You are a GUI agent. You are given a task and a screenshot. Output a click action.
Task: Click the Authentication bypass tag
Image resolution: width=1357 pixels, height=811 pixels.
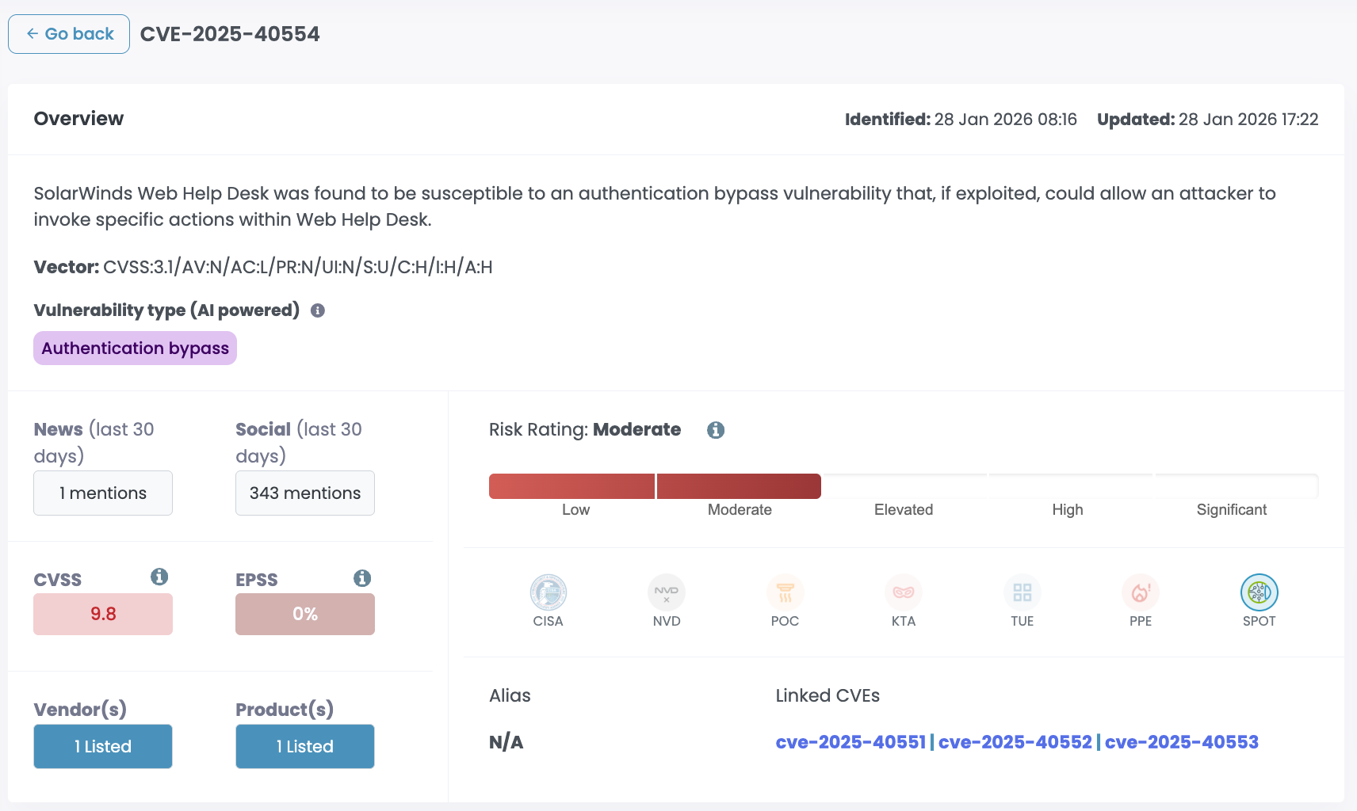click(x=136, y=348)
